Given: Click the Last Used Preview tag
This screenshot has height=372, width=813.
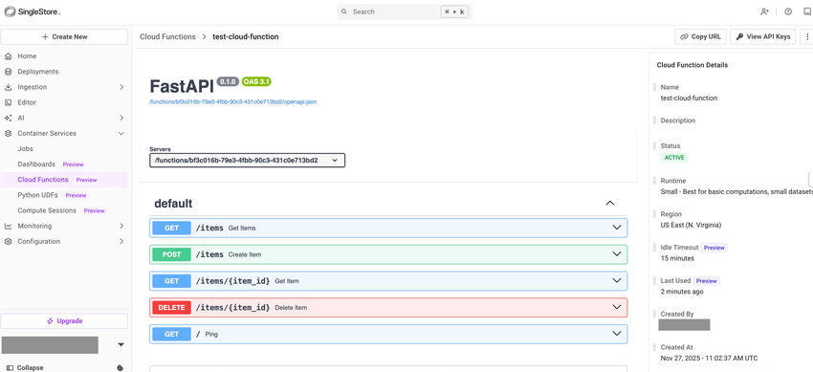Looking at the screenshot, I should click(706, 281).
